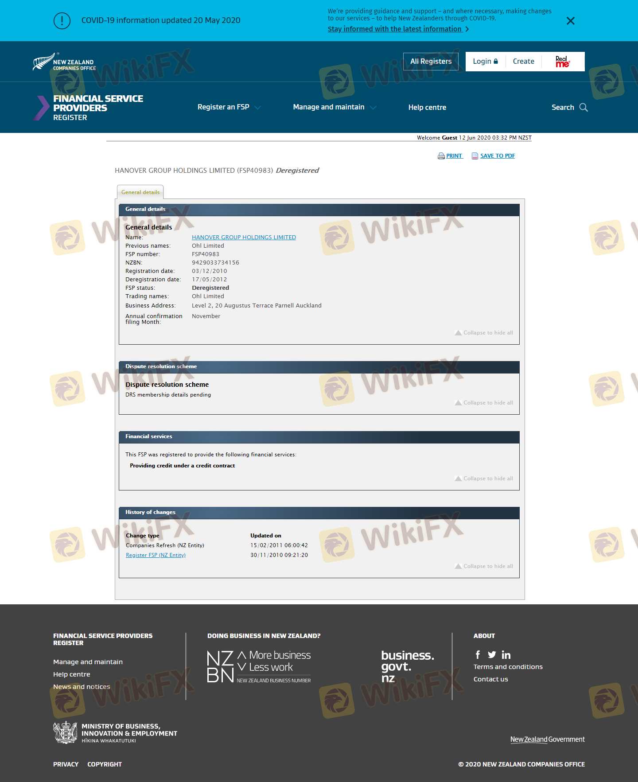This screenshot has width=638, height=782.
Task: Open the Register FSP (NZ Entity) link
Action: pyautogui.click(x=156, y=555)
